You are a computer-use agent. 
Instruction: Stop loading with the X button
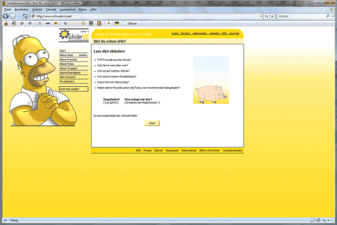tap(272, 16)
